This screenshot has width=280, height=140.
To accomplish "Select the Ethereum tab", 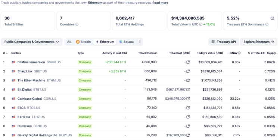I will click(x=105, y=42).
